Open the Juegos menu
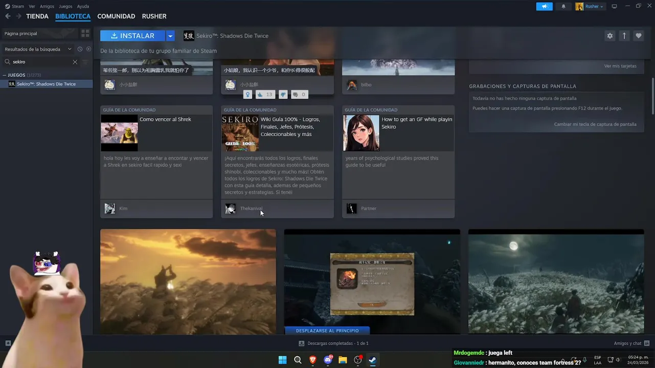Screen dimensions: 655x368 (x=65, y=6)
